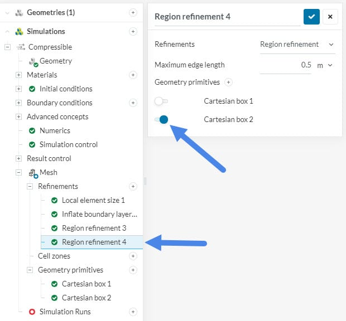The height and width of the screenshot is (321, 346).
Task: Select the Geometry item under Compressible
Action: [x=56, y=61]
